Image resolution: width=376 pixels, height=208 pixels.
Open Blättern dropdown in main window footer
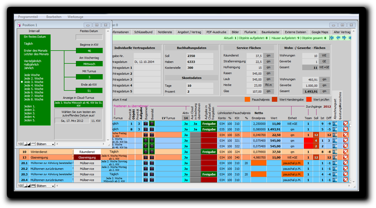coord(45,186)
